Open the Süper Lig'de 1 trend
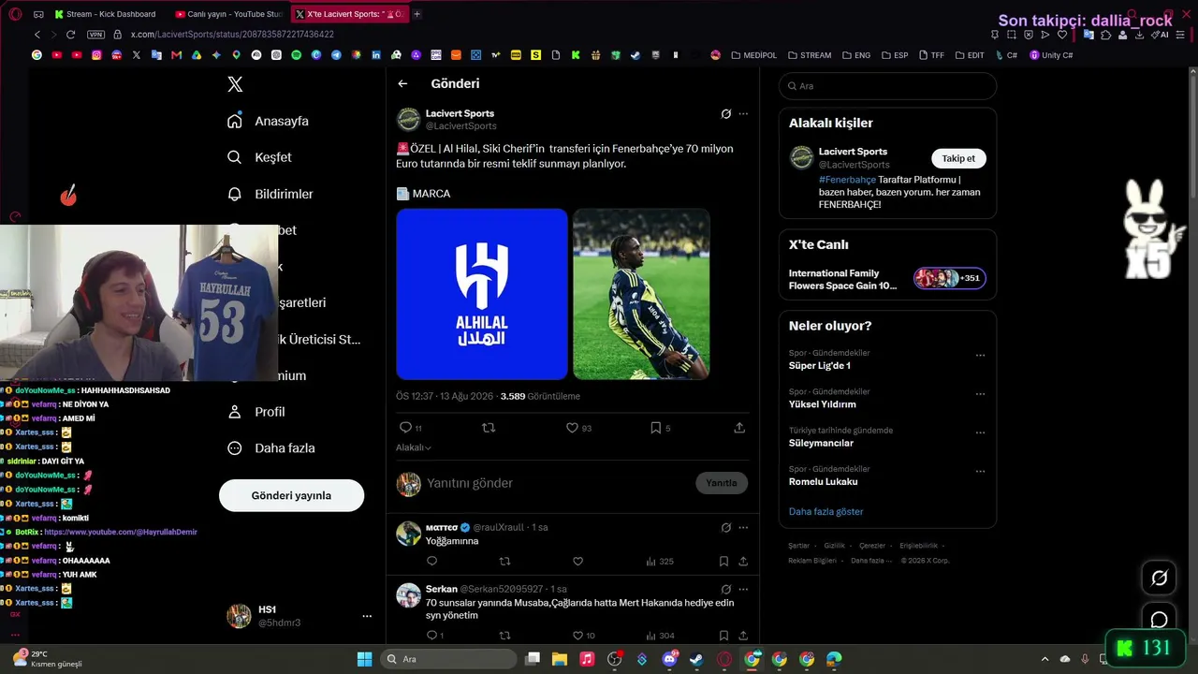The width and height of the screenshot is (1198, 674). point(820,366)
